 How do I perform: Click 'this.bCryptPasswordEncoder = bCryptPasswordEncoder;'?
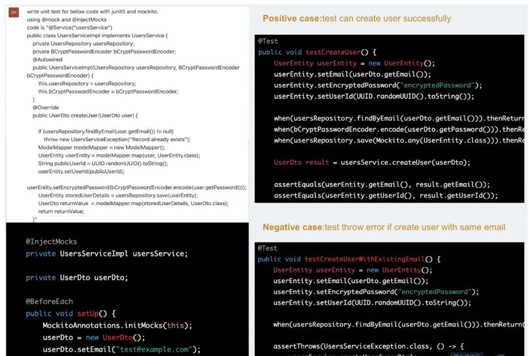[108, 92]
